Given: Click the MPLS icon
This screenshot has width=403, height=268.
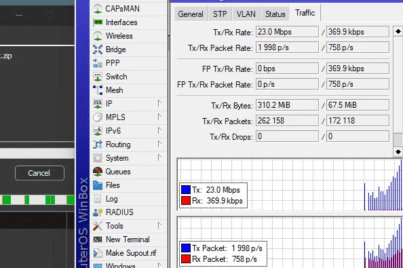Looking at the screenshot, I should click(98, 117).
